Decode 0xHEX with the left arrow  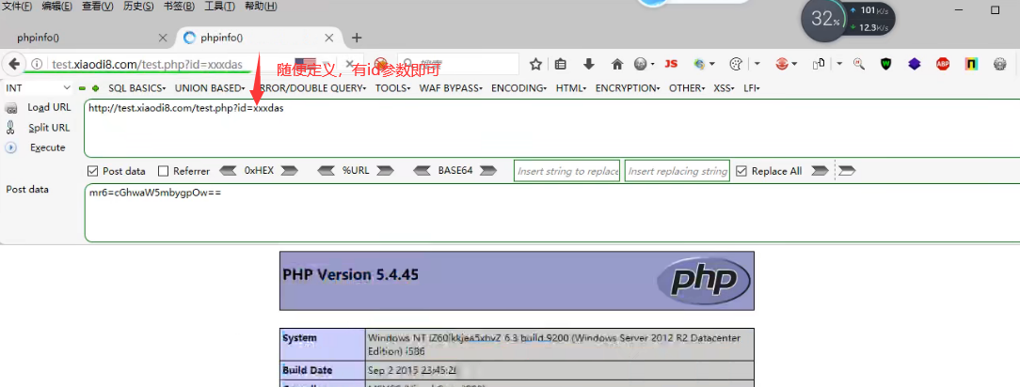(x=229, y=171)
